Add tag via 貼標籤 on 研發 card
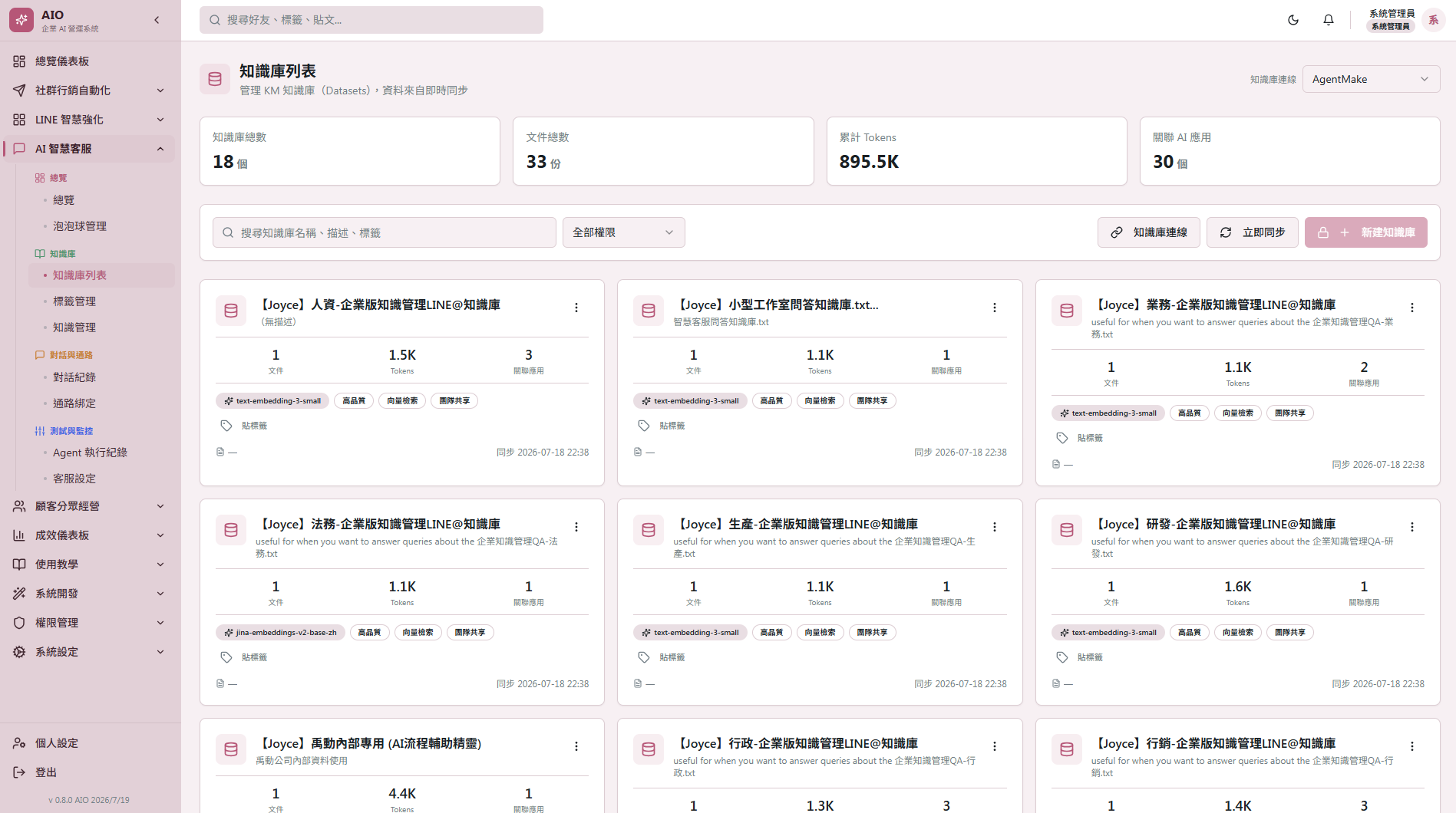The width and height of the screenshot is (1456, 813). point(1080,657)
